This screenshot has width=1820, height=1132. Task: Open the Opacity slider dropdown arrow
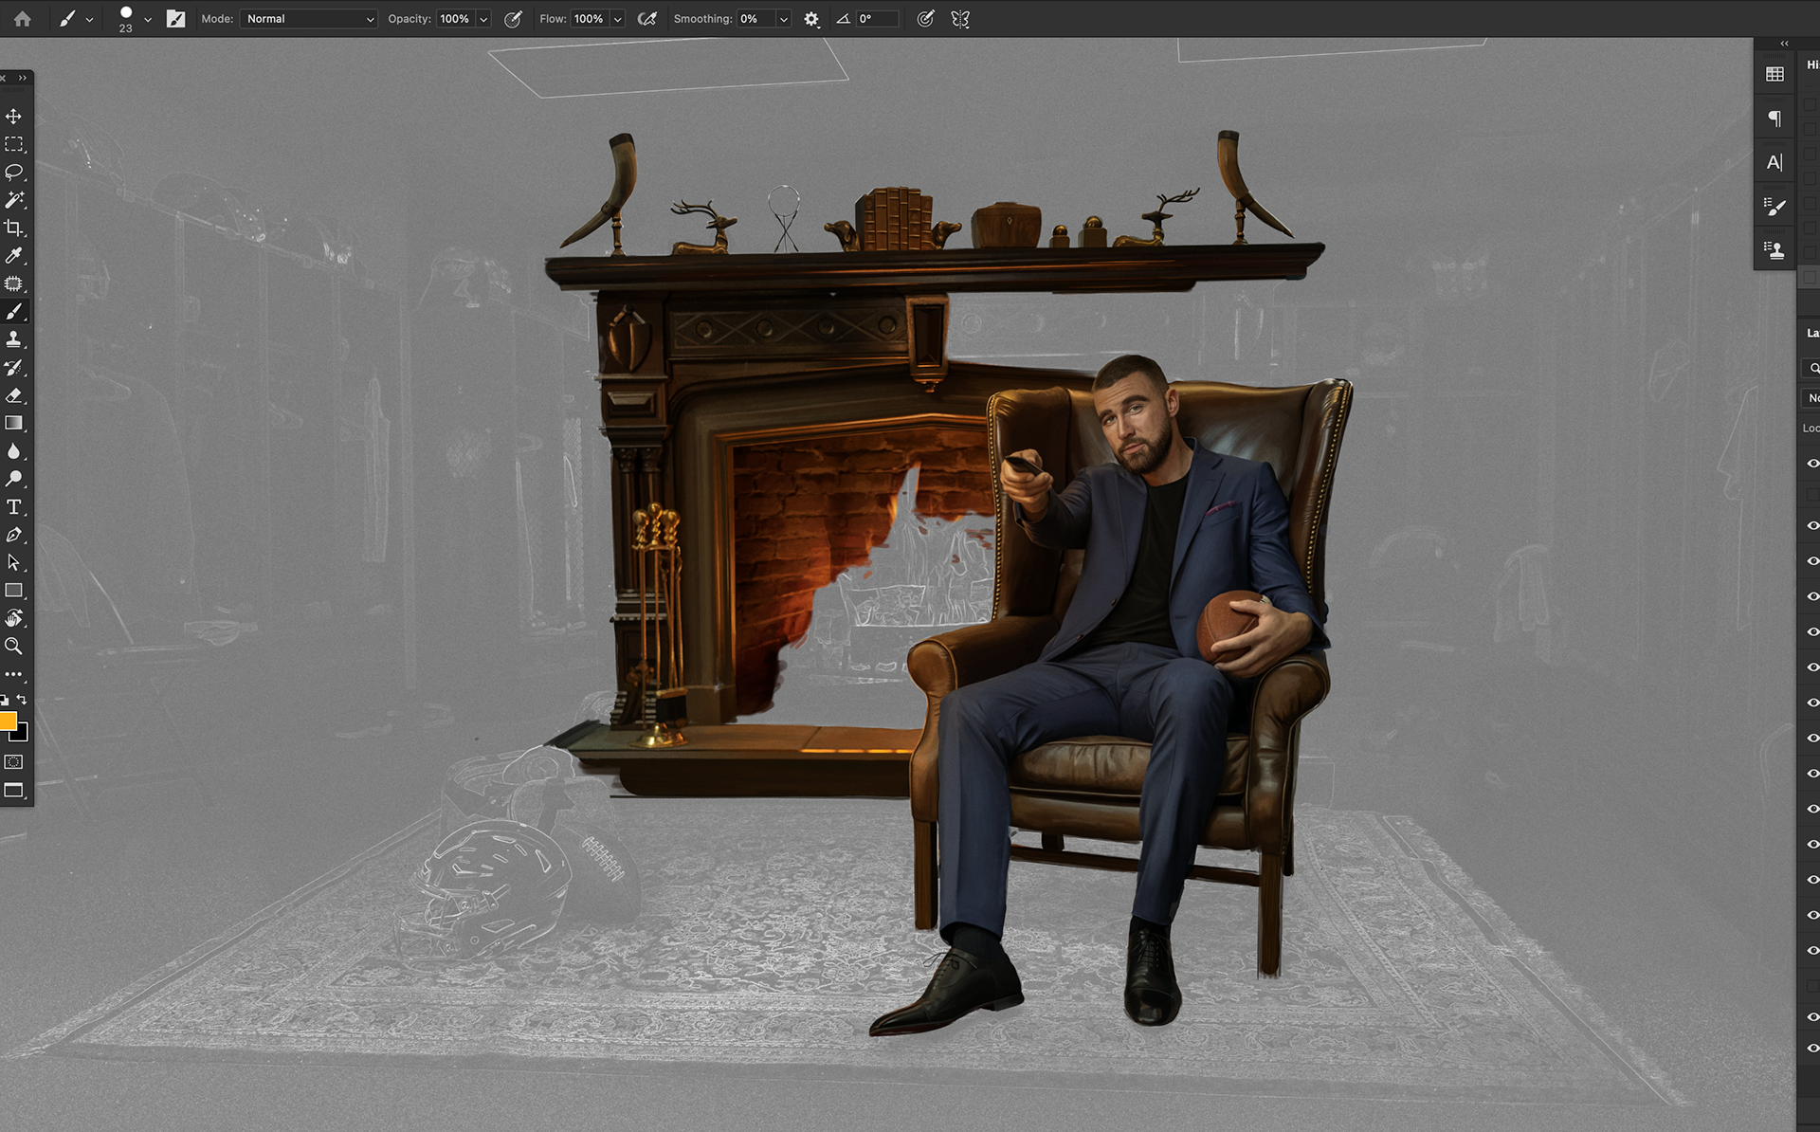click(483, 19)
